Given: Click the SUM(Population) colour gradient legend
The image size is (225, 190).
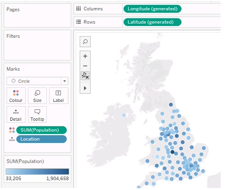Looking at the screenshot, I should 37,172.
